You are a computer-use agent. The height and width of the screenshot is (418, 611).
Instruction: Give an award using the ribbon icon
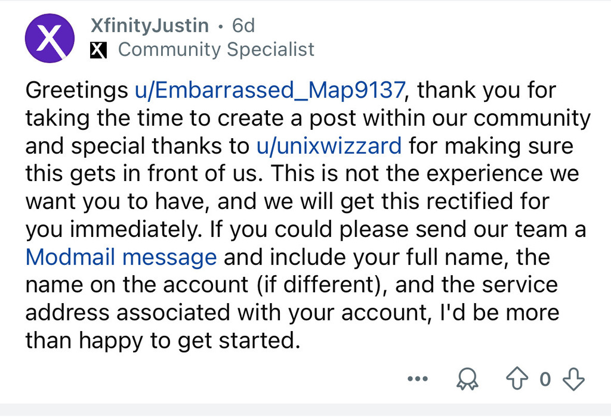tap(467, 379)
